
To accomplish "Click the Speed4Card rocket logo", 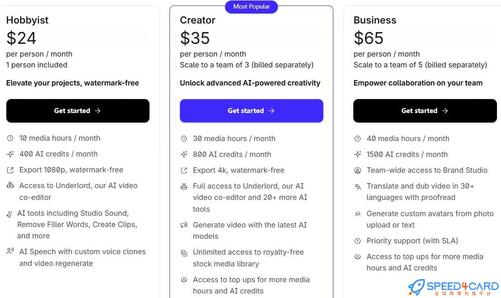I will coord(417,287).
